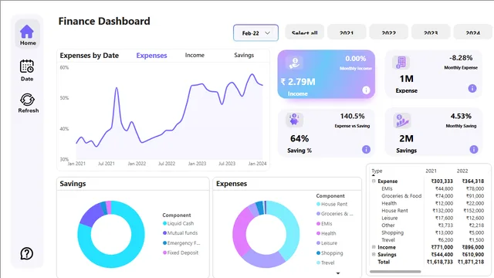This screenshot has height=278, width=494.
Task: Filter by year 2022 button
Action: [388, 32]
